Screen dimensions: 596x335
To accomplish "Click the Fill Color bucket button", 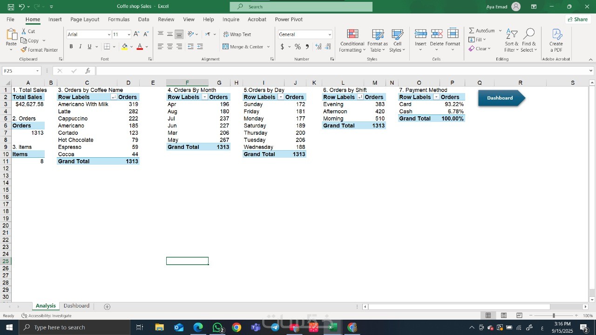I will pyautogui.click(x=124, y=47).
